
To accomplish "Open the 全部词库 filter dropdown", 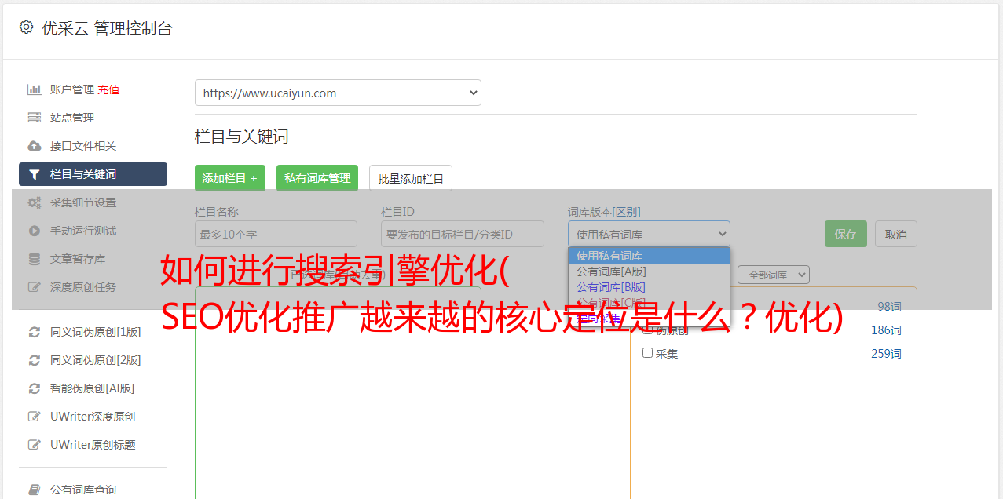I will 774,275.
